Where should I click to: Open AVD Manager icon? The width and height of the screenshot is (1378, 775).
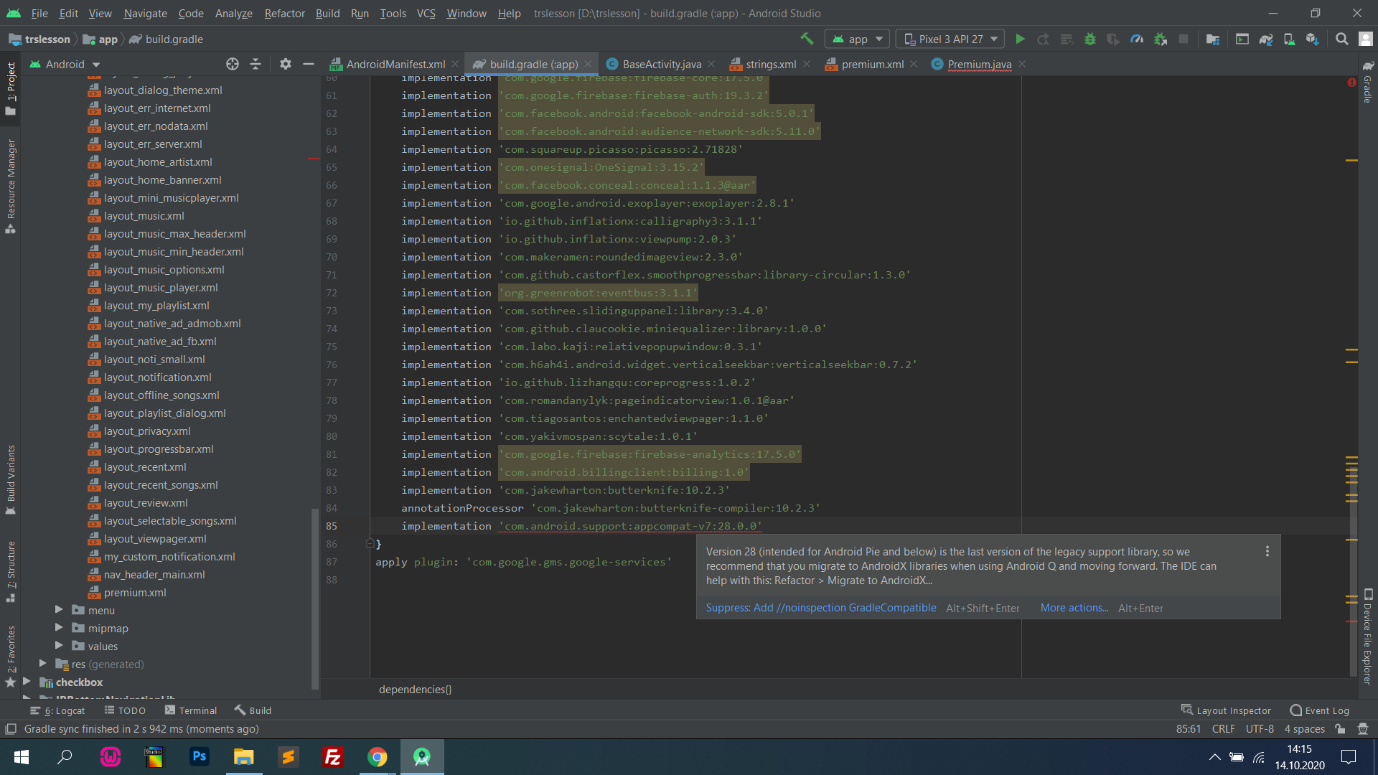(1289, 39)
